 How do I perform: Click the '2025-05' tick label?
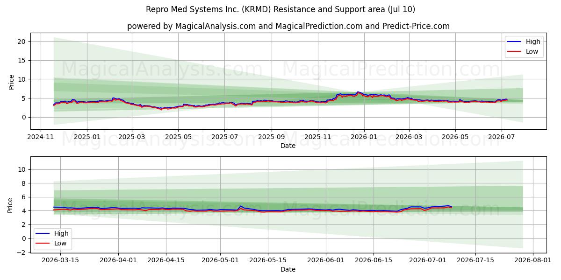[x=178, y=137]
